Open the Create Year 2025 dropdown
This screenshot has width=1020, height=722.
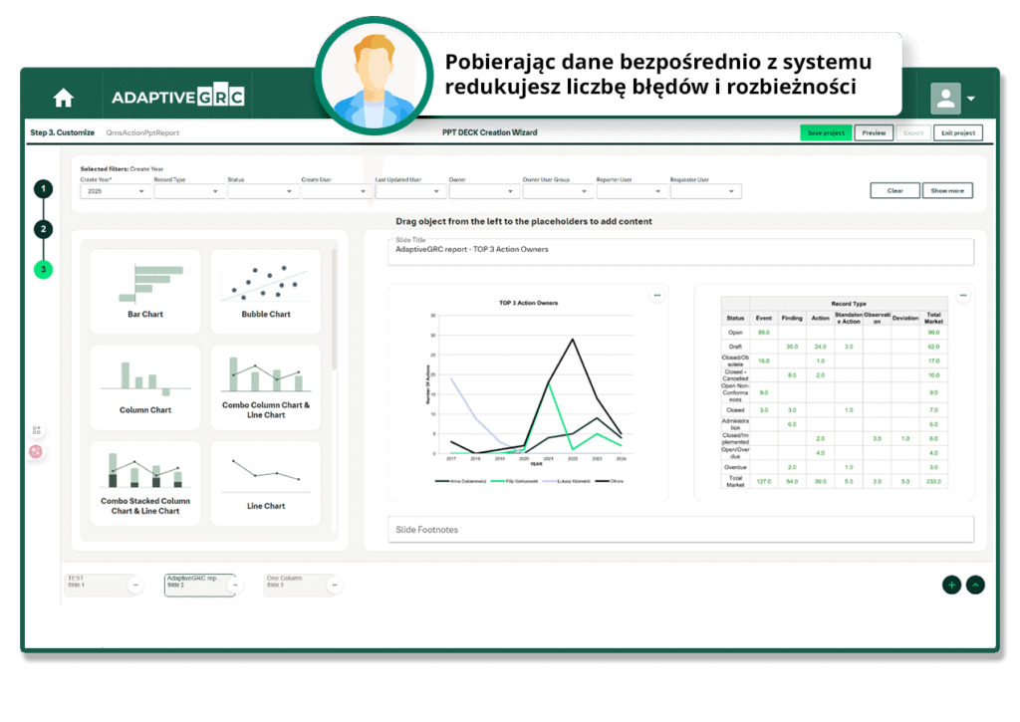115,189
